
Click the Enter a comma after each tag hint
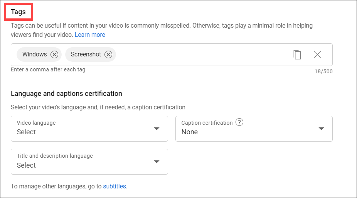click(x=48, y=69)
